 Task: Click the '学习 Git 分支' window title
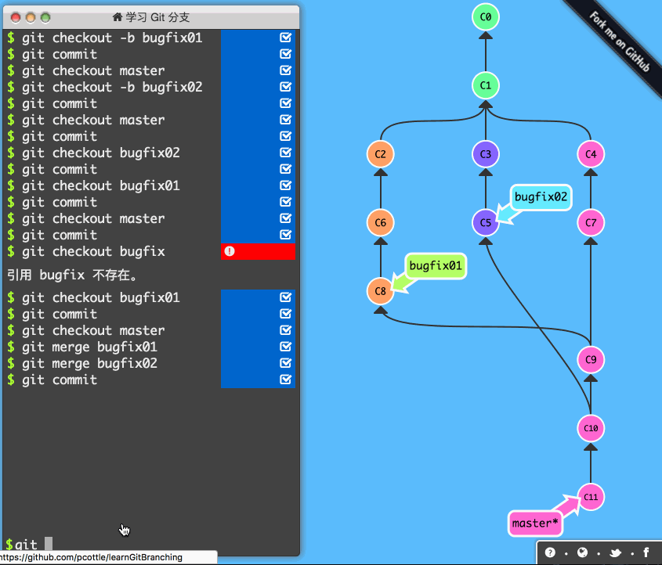157,17
